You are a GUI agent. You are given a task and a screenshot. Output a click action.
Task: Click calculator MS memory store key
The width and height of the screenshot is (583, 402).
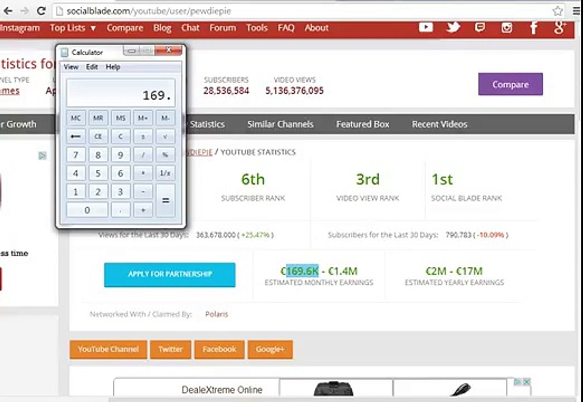(x=121, y=118)
